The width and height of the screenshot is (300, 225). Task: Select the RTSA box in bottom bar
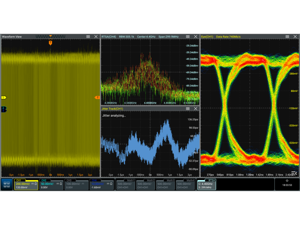click(206, 184)
